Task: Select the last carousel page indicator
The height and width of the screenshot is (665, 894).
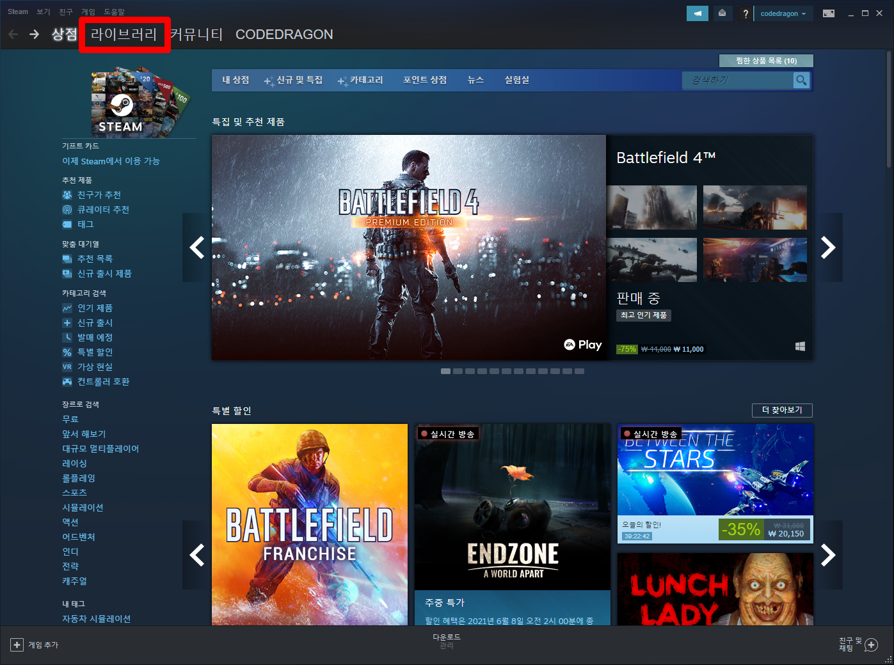Action: 579,371
